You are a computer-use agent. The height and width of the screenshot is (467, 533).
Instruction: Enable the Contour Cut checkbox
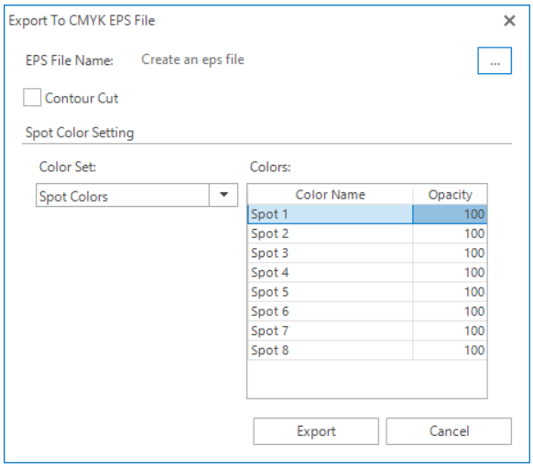(x=32, y=98)
